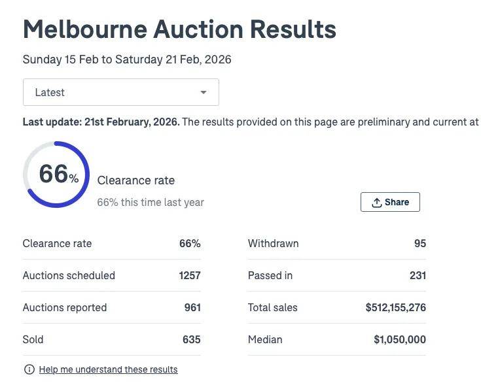Select the Median $1,050,000 figure
The image size is (481, 387).
pyautogui.click(x=399, y=340)
